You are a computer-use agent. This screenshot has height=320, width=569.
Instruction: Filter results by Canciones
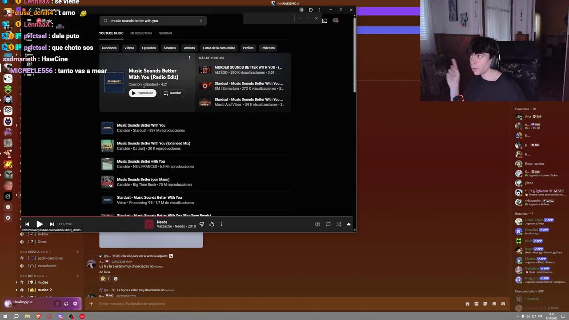click(x=109, y=48)
